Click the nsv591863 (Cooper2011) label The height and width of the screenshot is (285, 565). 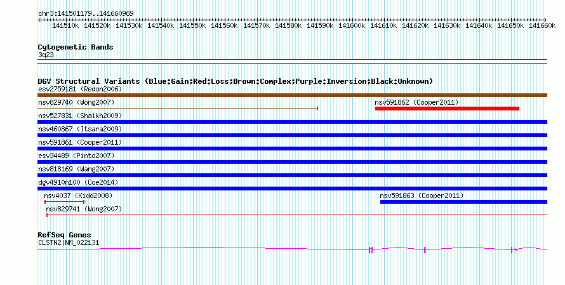[x=422, y=196]
